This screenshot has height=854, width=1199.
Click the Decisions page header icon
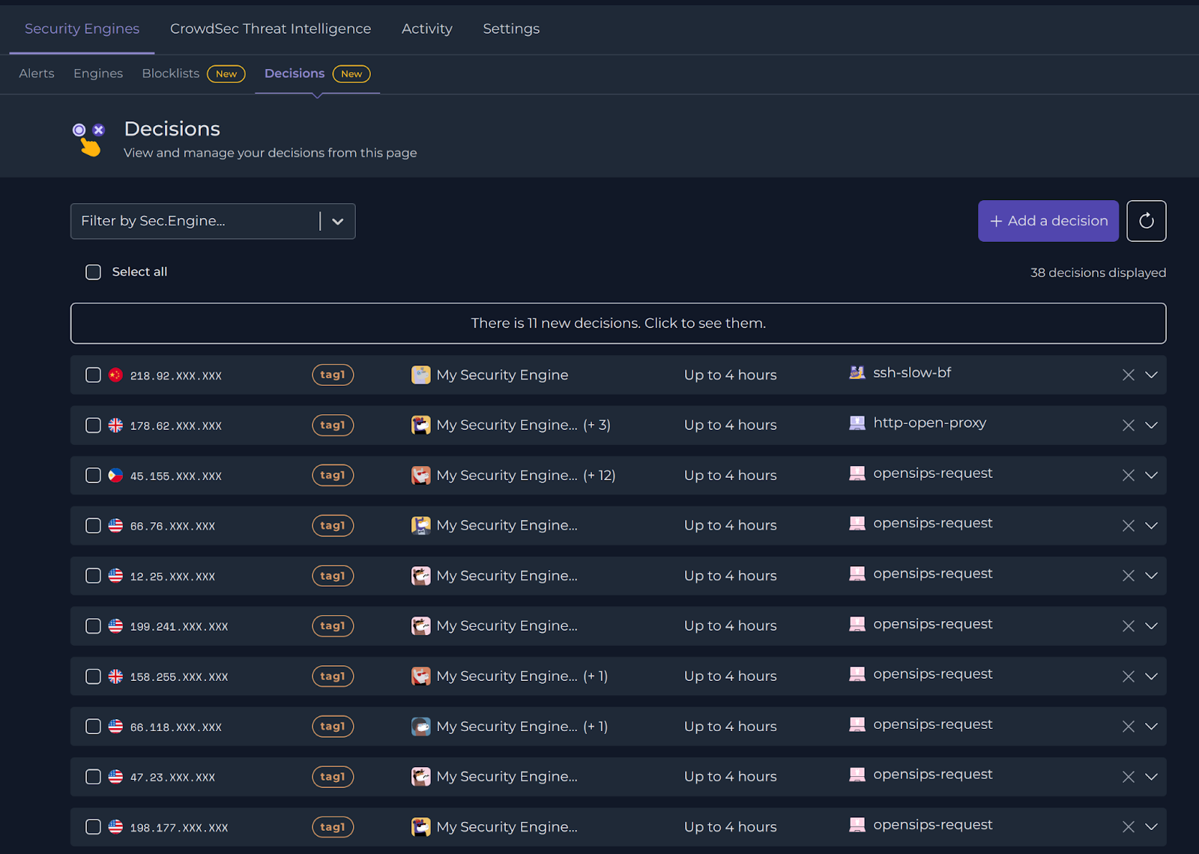pyautogui.click(x=89, y=139)
